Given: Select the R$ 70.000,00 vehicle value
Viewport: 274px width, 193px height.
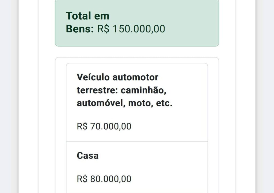Looking at the screenshot, I should click(x=104, y=126).
